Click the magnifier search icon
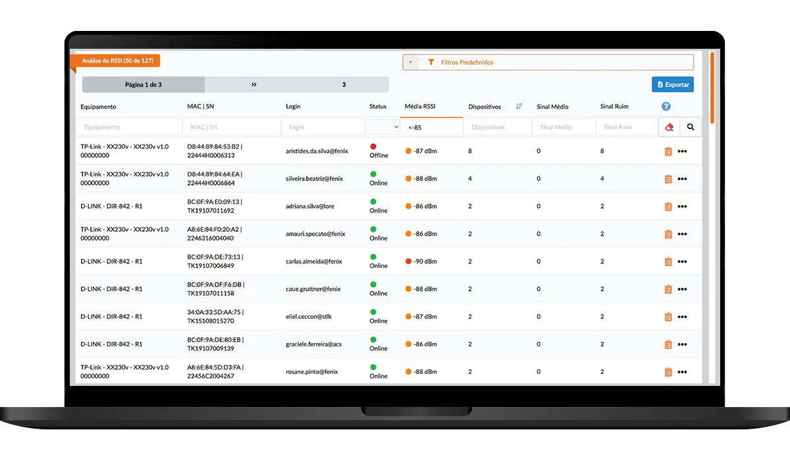 691,127
